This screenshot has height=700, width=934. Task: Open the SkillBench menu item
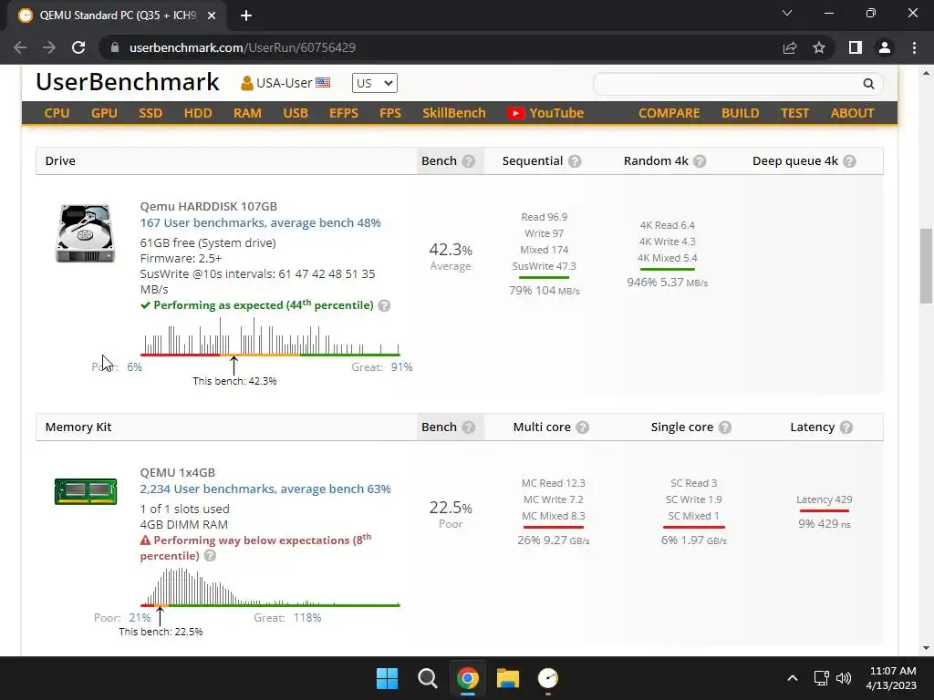click(454, 113)
